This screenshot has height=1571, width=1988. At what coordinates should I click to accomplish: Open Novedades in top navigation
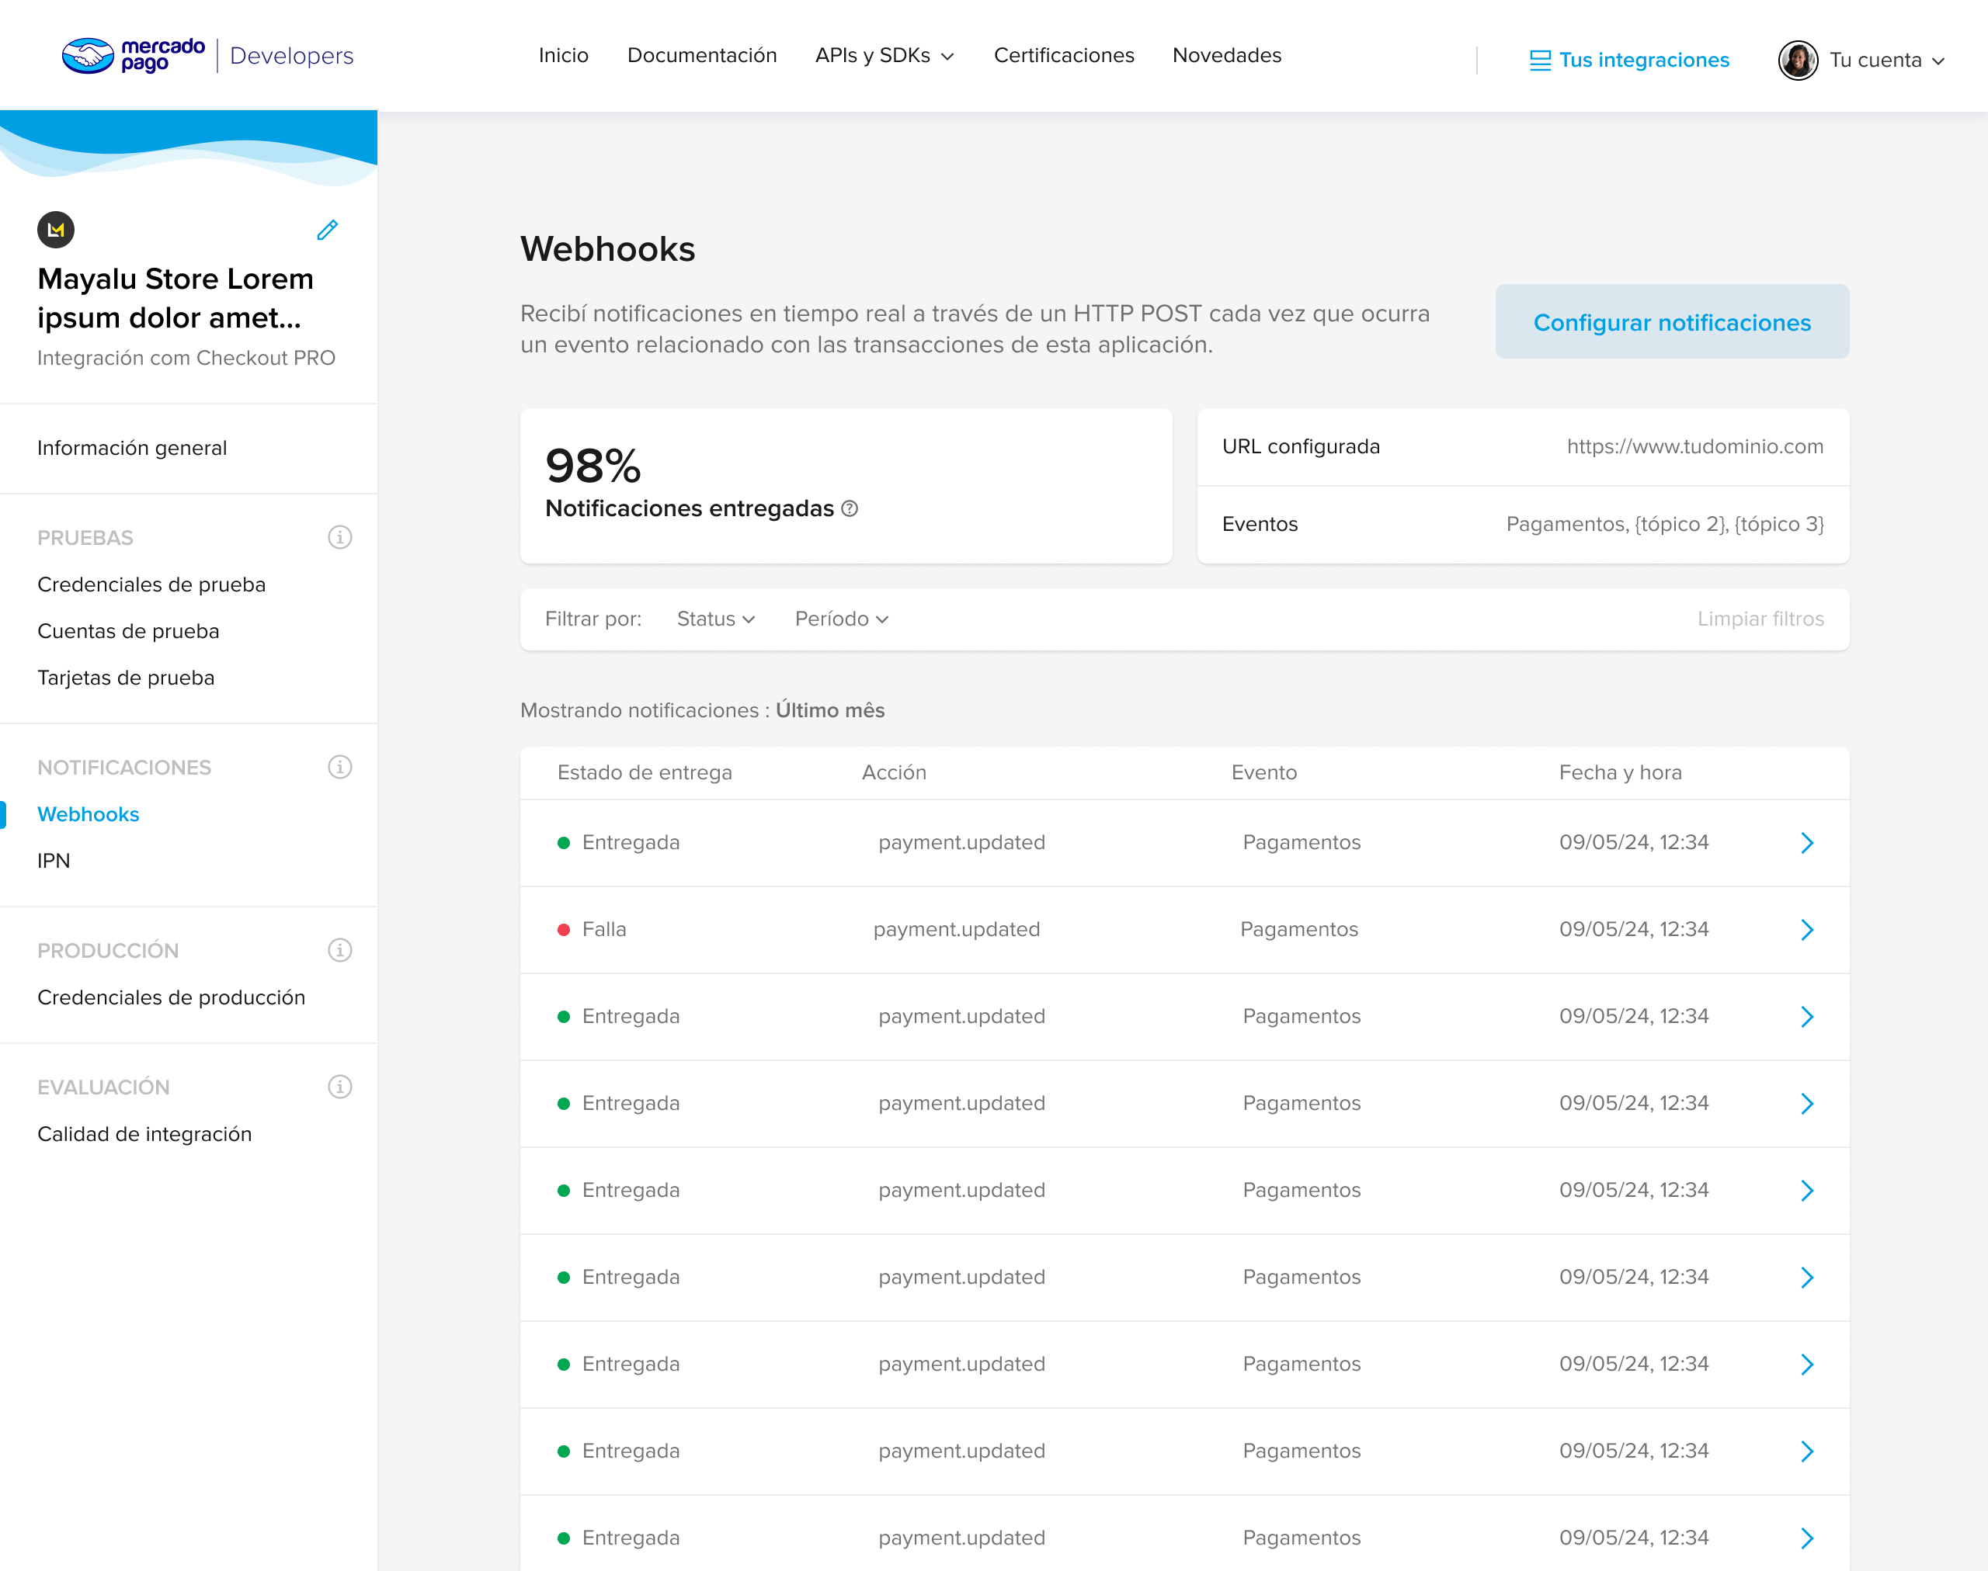pos(1227,56)
